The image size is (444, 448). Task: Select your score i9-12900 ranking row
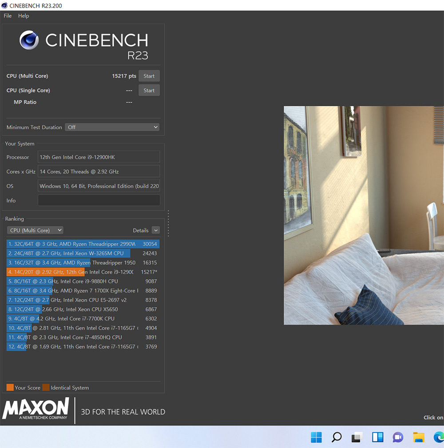tap(83, 272)
